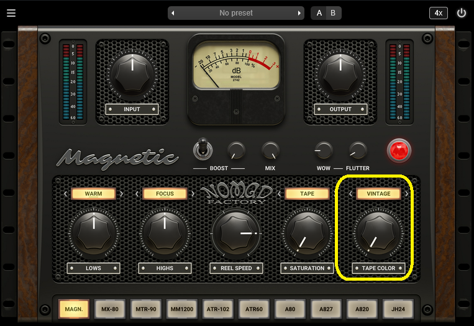This screenshot has height=326, width=474.
Task: Select the ATR60 tape machine
Action: coord(254,309)
